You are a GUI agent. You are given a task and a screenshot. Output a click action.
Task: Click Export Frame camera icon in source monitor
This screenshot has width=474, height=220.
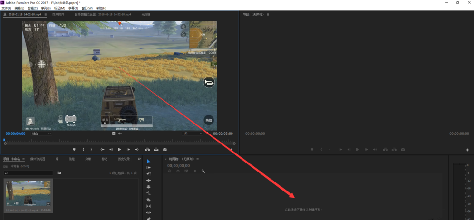165,150
